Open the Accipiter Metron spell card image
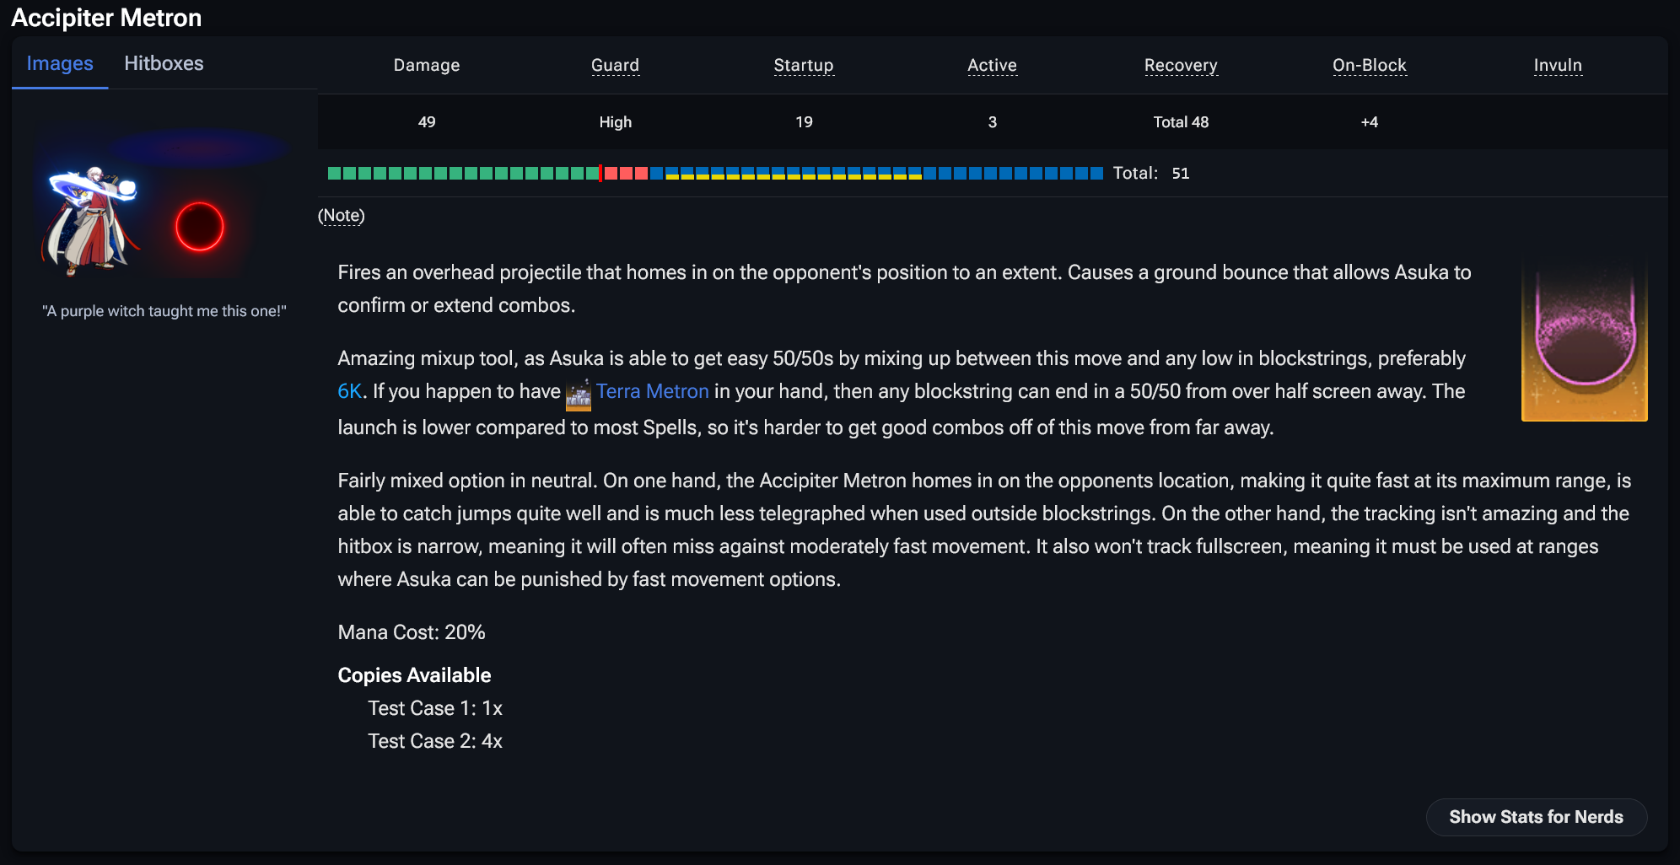The width and height of the screenshot is (1680, 865). 1584,339
